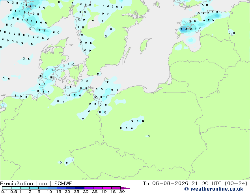Select the 35–40 mm legend color swatch
The width and height of the screenshot is (250, 193).
pyautogui.click(x=97, y=188)
